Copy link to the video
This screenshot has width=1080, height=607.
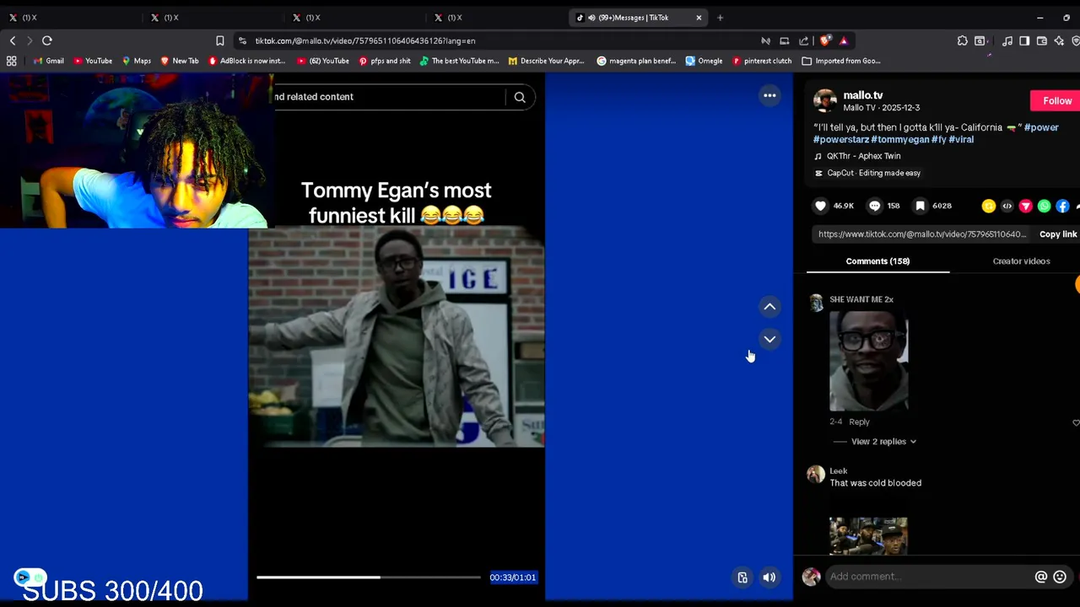tap(1058, 234)
